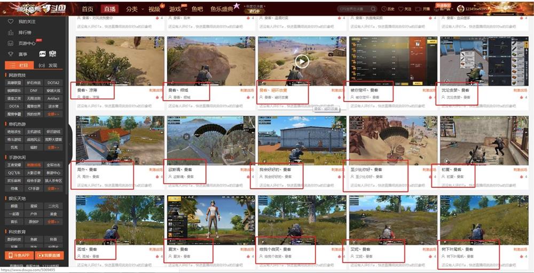Open the 赛事 trophy item
Viewport: 534px width, 273px height.
pyautogui.click(x=18, y=54)
